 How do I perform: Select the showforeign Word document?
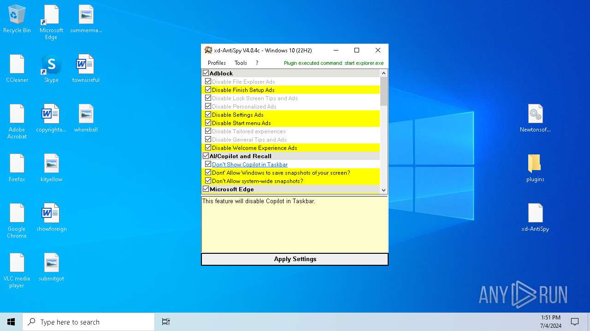tap(51, 218)
